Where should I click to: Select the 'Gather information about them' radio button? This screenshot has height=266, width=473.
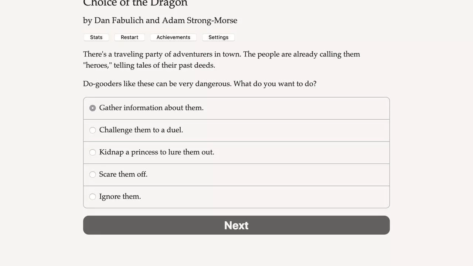coord(93,108)
